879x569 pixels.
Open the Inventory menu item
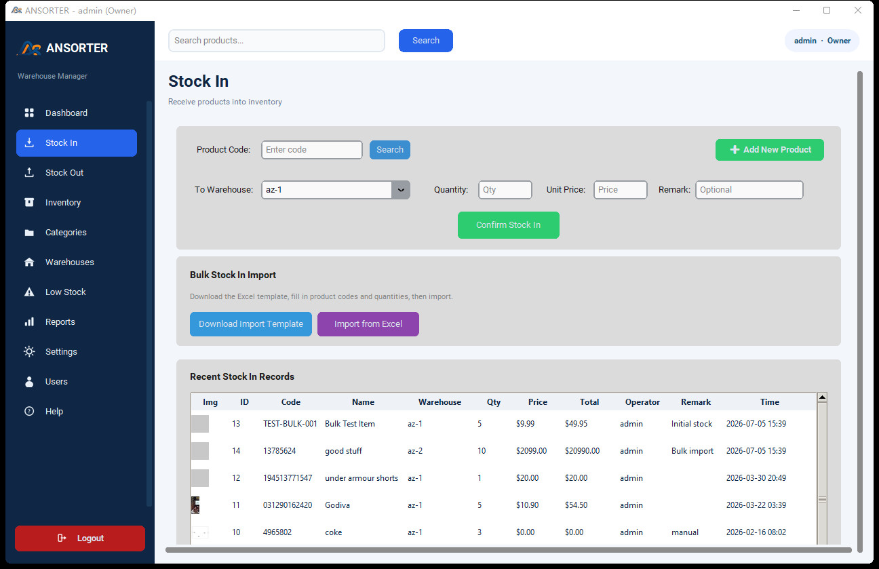tap(77, 202)
